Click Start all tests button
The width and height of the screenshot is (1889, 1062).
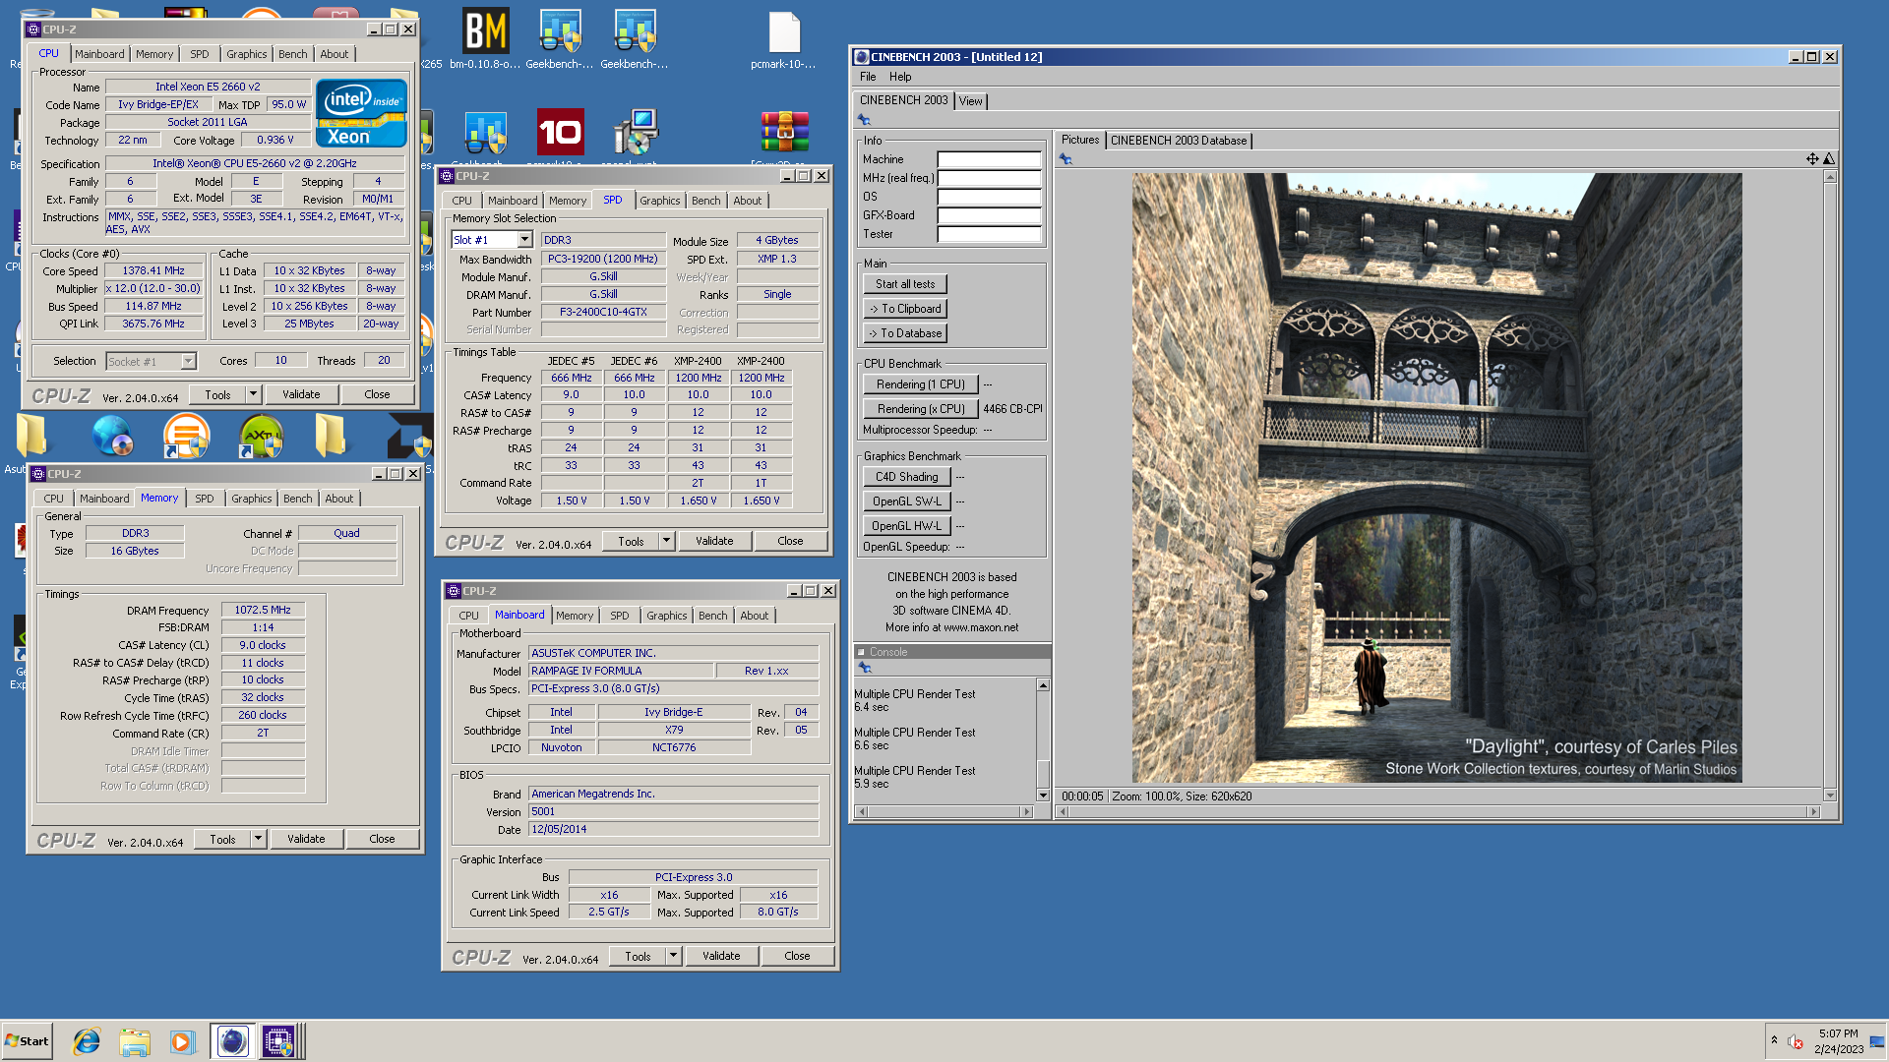(905, 284)
